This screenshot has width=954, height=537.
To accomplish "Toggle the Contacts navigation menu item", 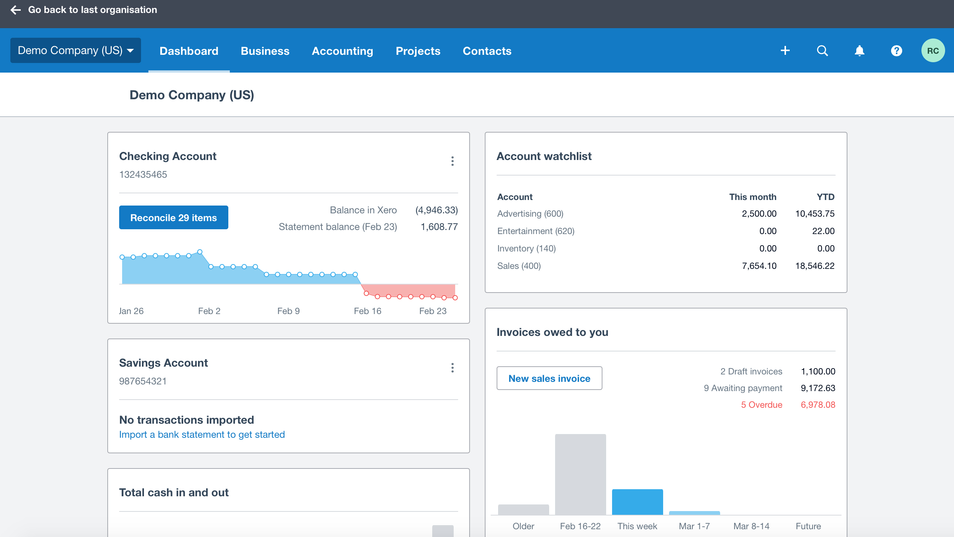I will [486, 50].
